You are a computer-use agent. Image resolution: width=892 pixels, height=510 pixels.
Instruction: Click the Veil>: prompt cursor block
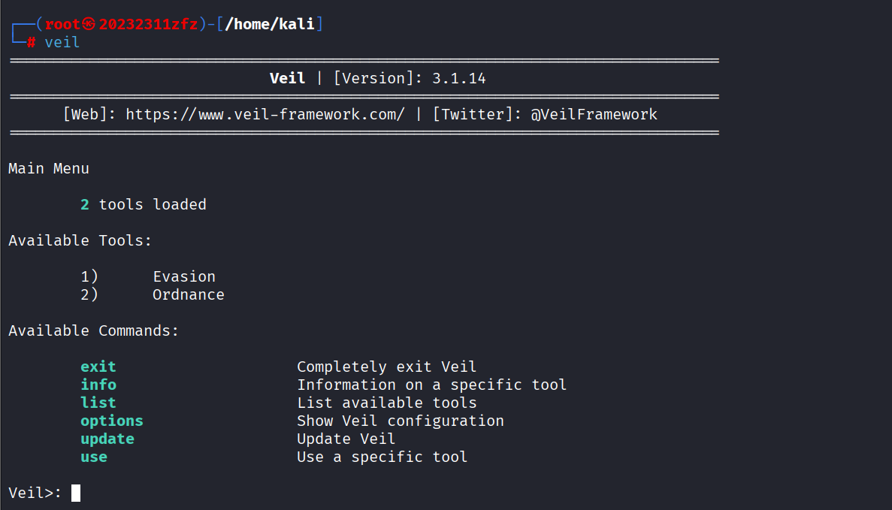(76, 493)
